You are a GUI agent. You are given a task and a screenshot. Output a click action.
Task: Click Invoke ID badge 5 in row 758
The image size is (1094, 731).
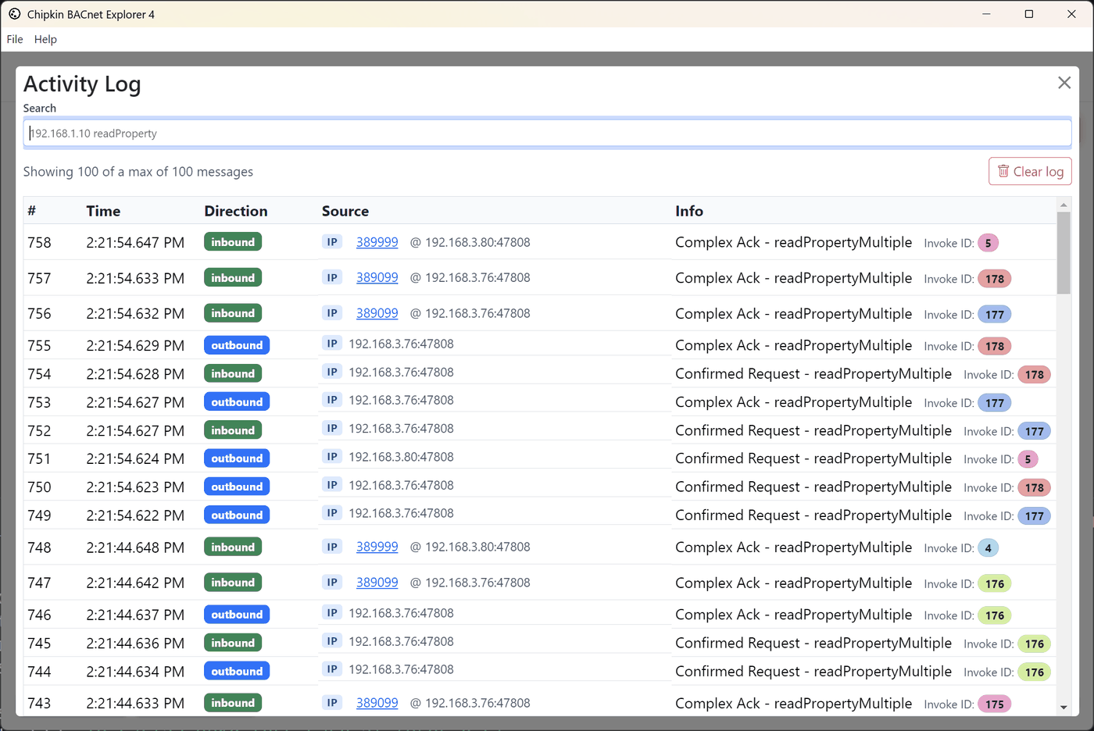tap(988, 243)
